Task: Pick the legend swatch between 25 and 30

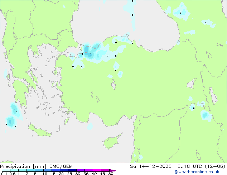Action: (73, 170)
